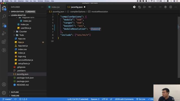Click the Run play icon in editor toolbar
The image size is (180, 101).
[x=145, y=7]
